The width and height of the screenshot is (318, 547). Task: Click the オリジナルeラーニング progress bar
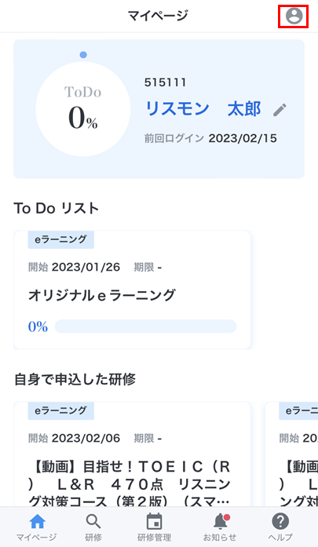pos(145,326)
